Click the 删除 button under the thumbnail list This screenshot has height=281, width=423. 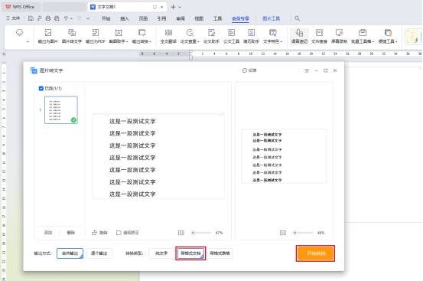point(70,233)
